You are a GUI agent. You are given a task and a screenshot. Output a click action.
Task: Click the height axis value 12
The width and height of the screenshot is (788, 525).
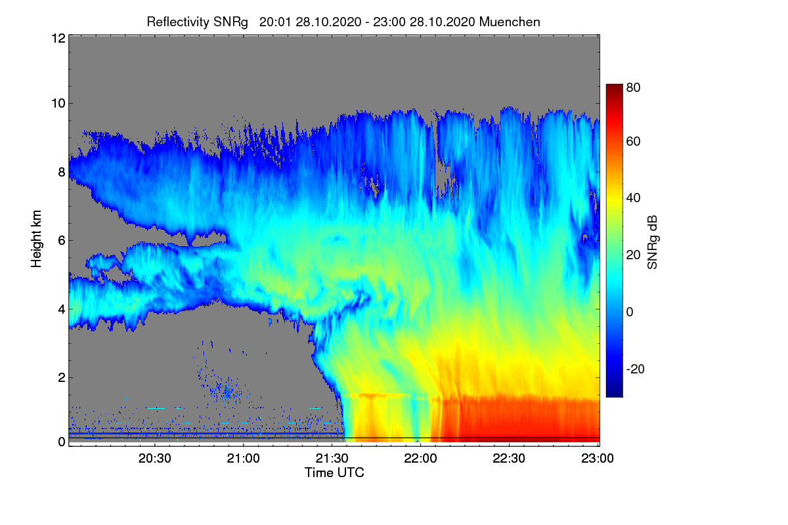coord(58,38)
